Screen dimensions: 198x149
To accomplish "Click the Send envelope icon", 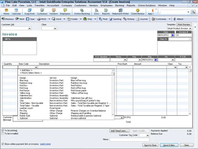I will point(53,19).
